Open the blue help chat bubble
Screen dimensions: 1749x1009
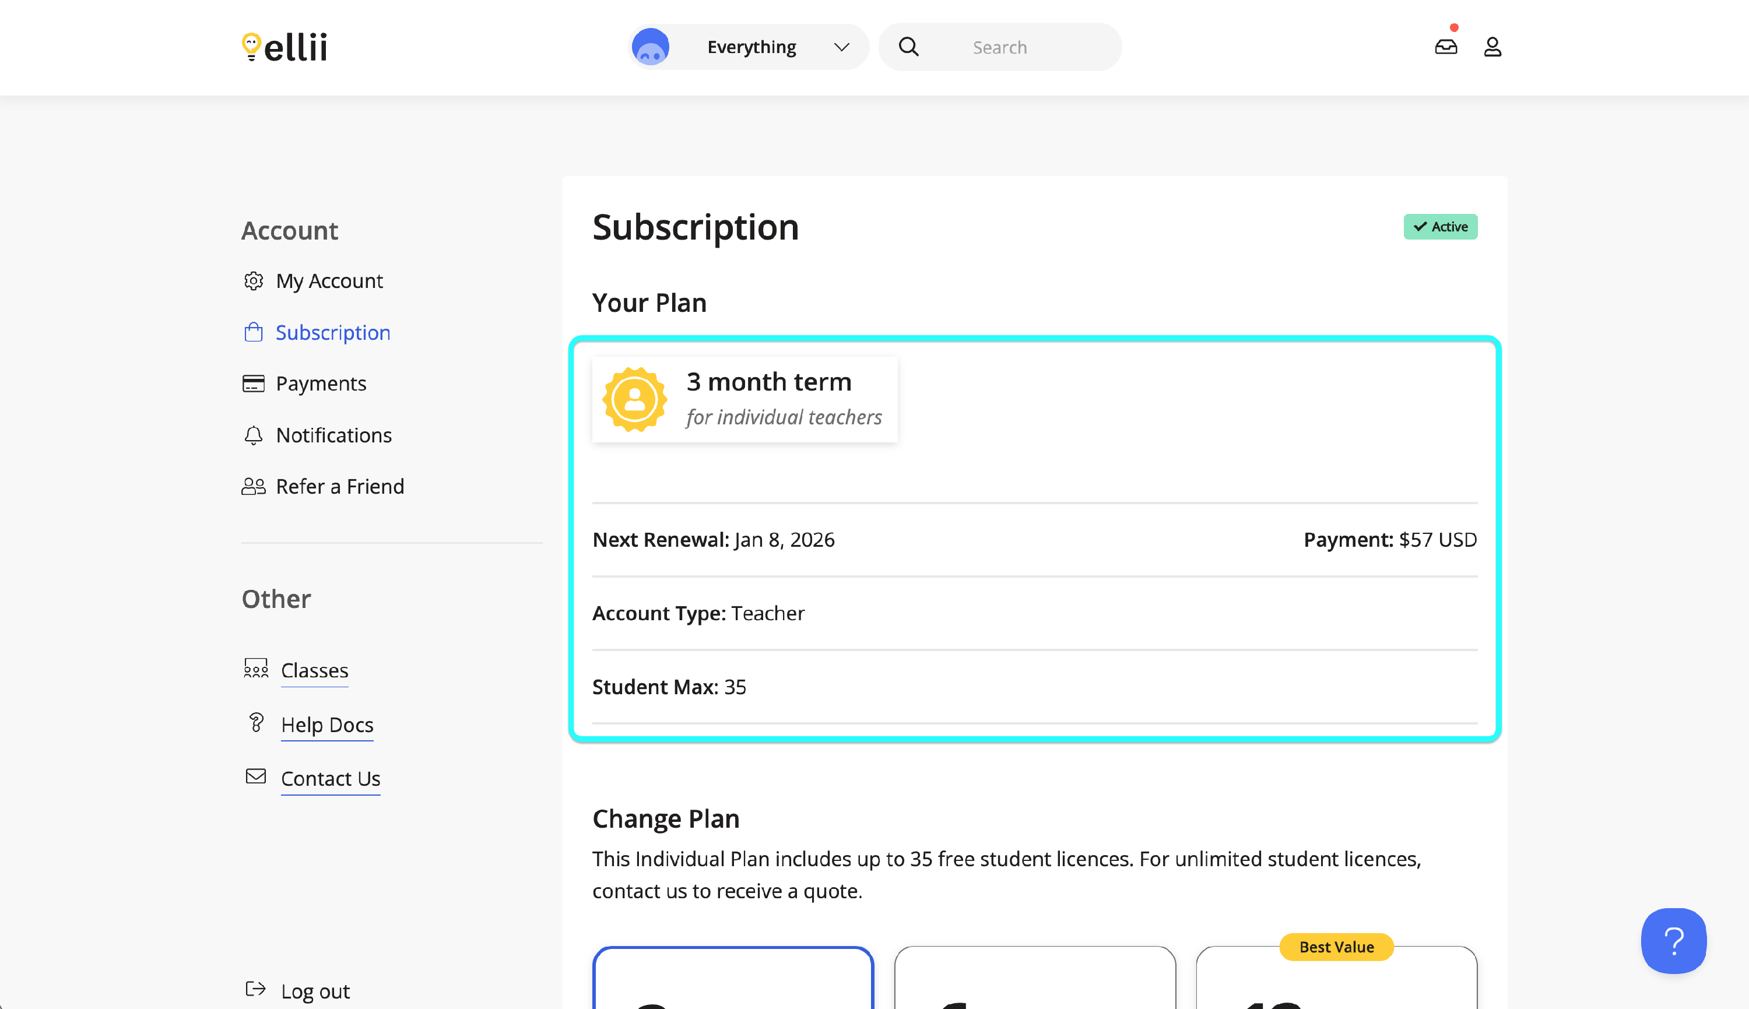1673,940
